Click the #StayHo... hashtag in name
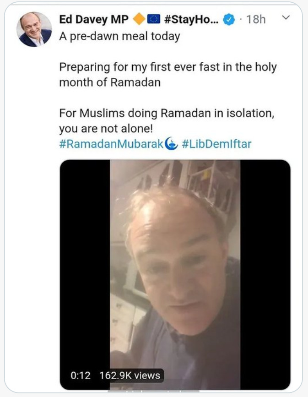Image resolution: width=308 pixels, height=397 pixels. pos(191,20)
